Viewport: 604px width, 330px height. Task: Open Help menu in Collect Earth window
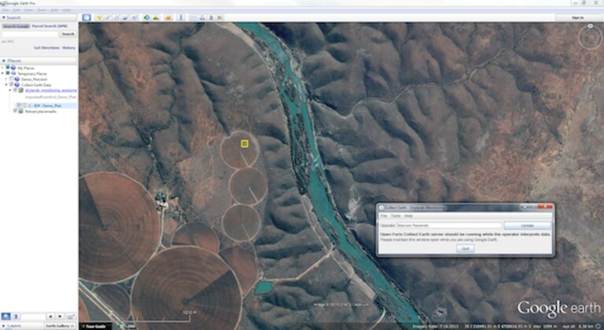(x=409, y=216)
